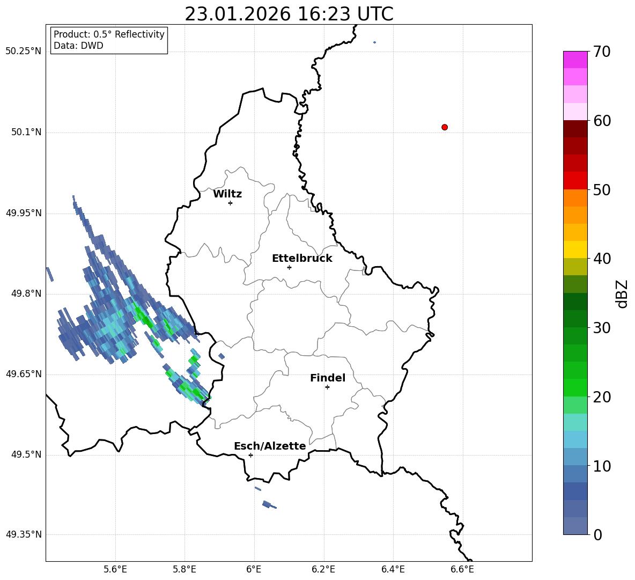Pick the magenta top colorbar segment
635x580 pixels.
click(x=575, y=60)
